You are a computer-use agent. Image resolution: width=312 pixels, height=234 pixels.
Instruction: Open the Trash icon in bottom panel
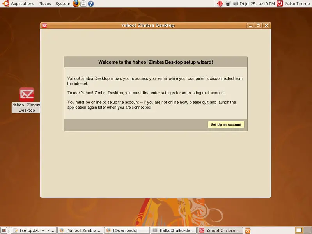click(248, 230)
